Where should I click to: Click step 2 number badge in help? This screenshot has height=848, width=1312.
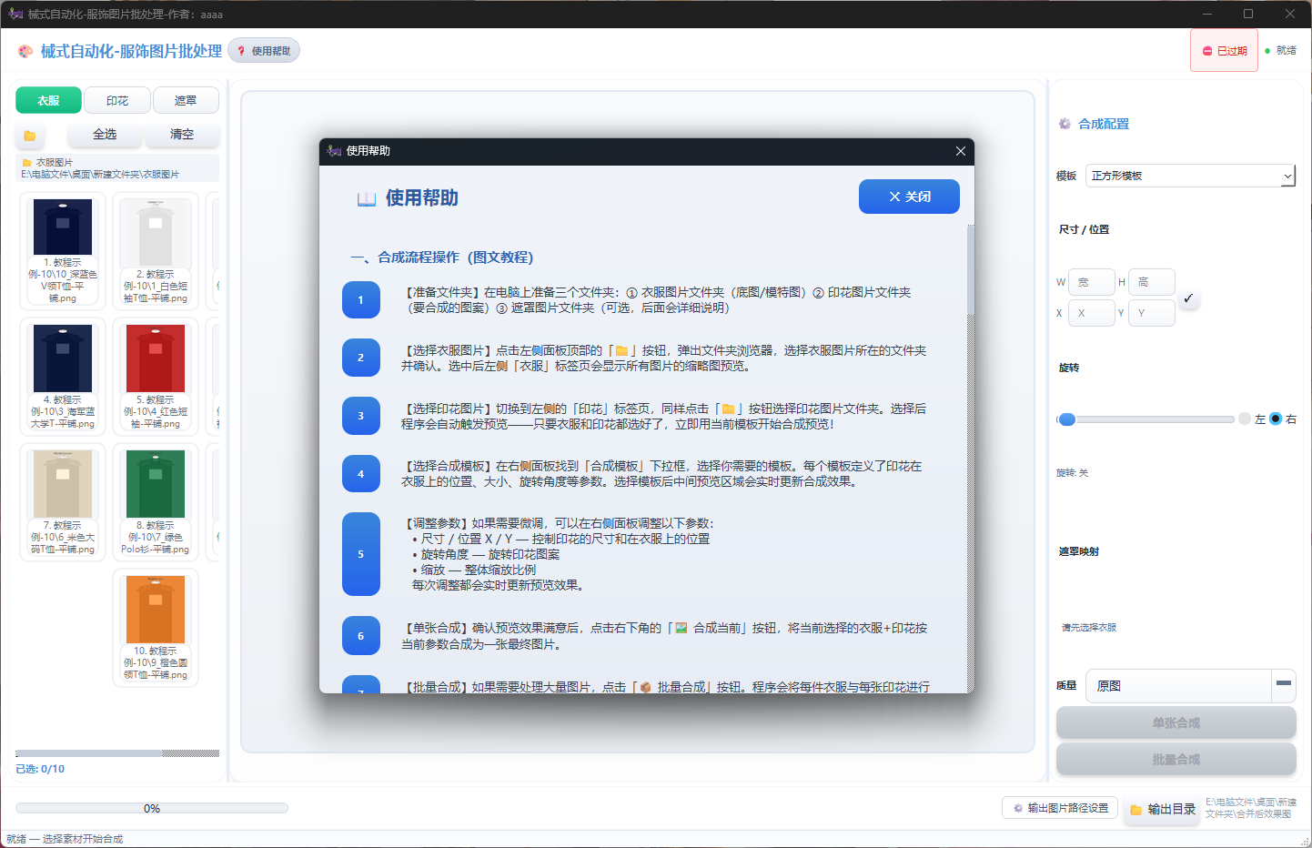click(x=361, y=358)
